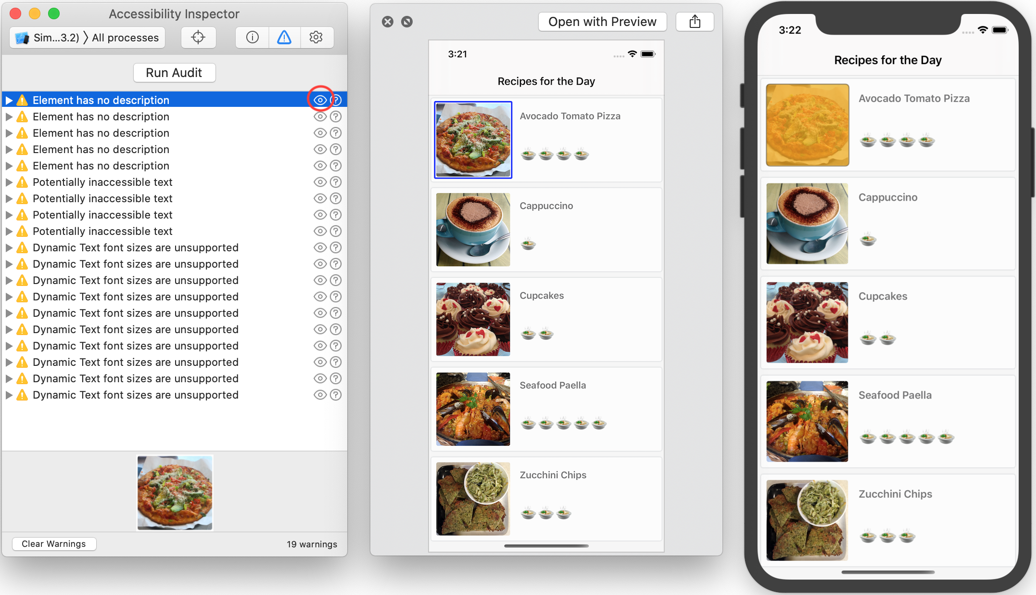The width and height of the screenshot is (1036, 595).
Task: Click the Avocado Tomato Pizza thumbnail in the preview
Action: pos(473,140)
